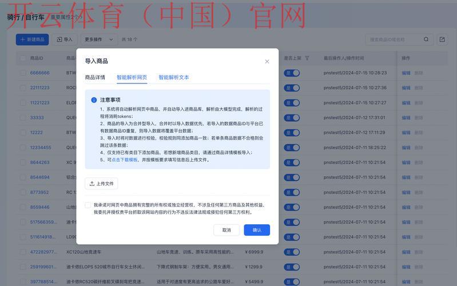This screenshot has width=457, height=286.
Task: Click the 商品ID column header
Action: click(37, 58)
